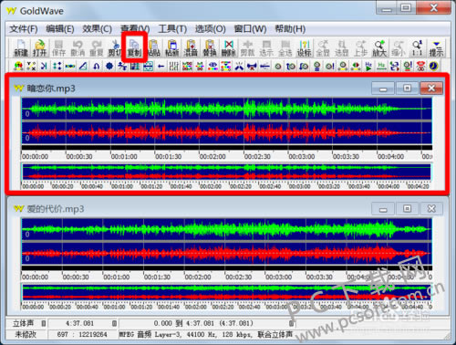This screenshot has height=345, width=456.
Task: Open the 选项(O) menu
Action: coord(210,29)
